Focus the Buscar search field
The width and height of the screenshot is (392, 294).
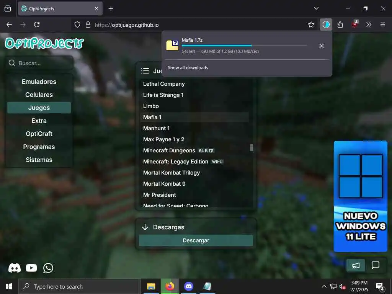(x=39, y=63)
